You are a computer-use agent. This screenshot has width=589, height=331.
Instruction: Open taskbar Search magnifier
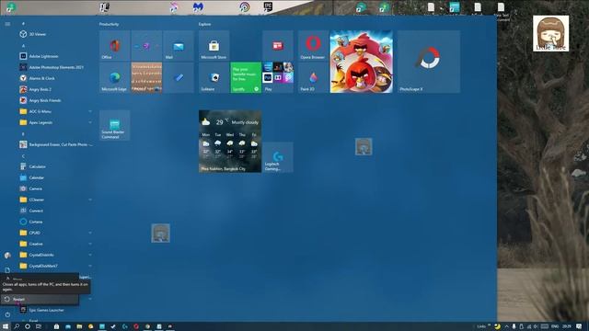click(x=17, y=326)
